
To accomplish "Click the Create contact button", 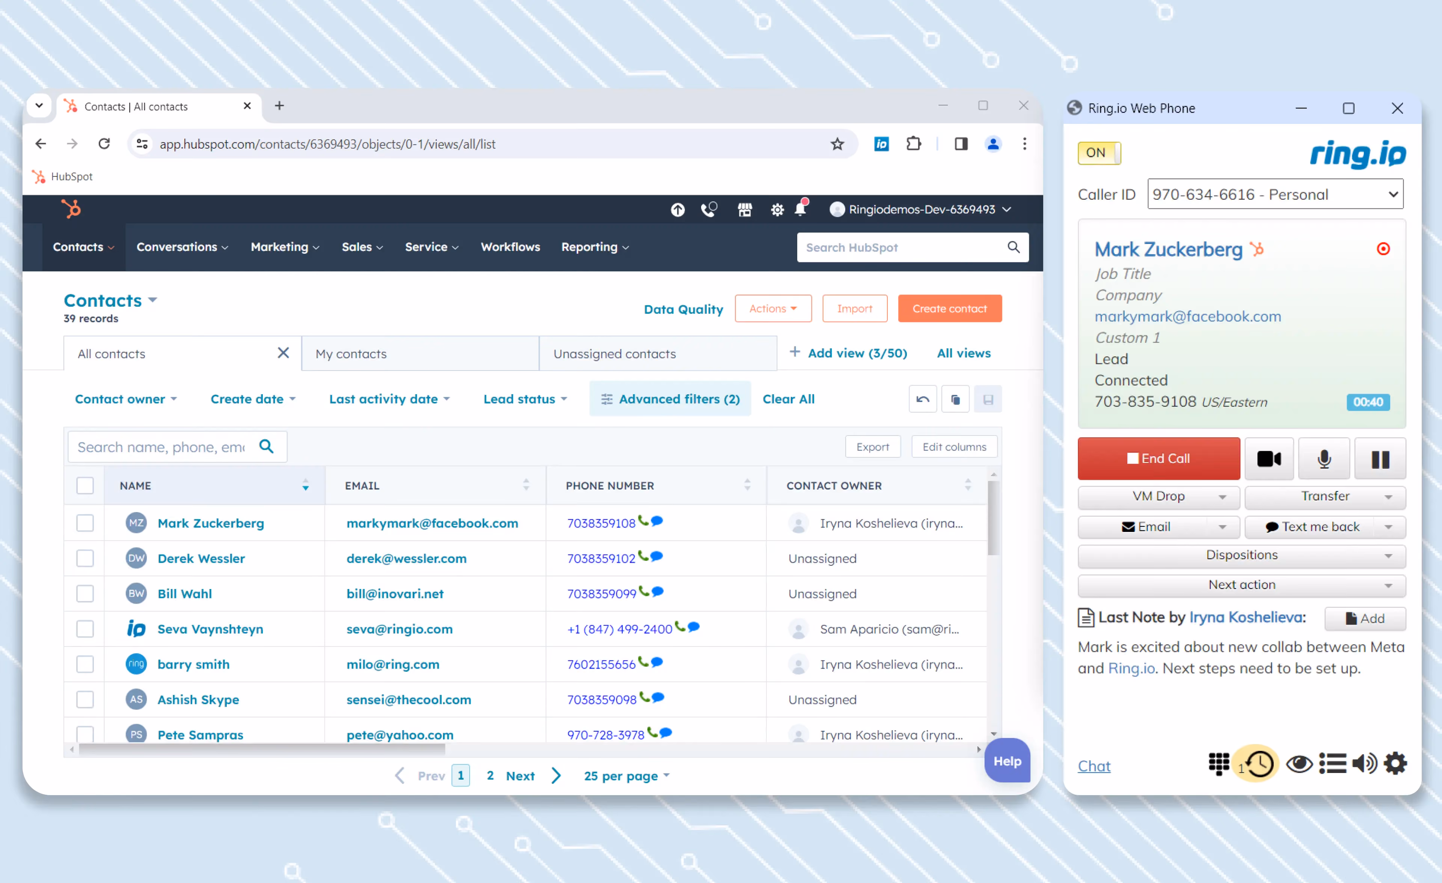I will click(x=949, y=308).
